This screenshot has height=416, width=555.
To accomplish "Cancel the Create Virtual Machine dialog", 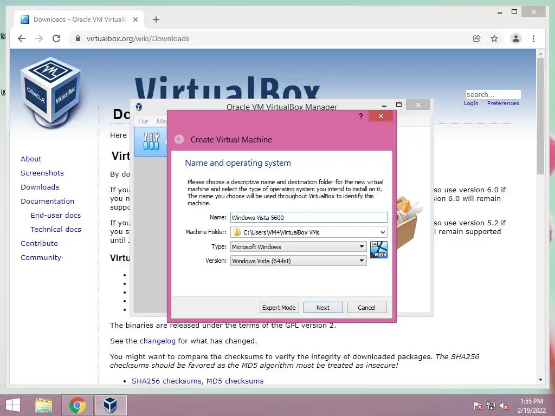I will pos(366,308).
